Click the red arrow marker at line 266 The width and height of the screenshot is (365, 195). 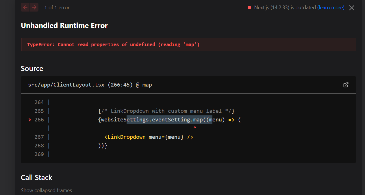point(29,120)
